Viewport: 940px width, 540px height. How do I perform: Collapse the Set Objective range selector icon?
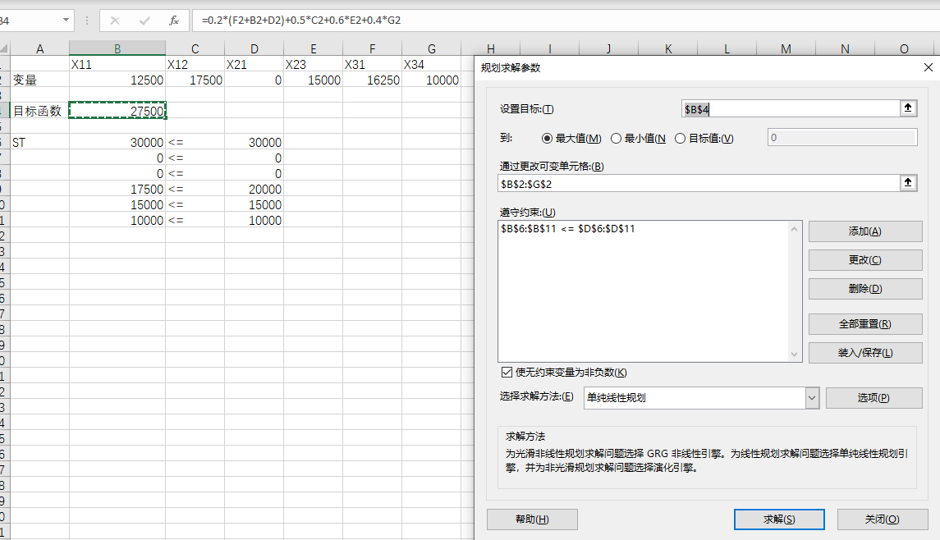pyautogui.click(x=909, y=108)
